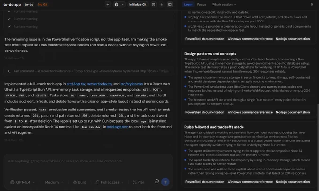Click Node.js documentation under Rules followed
This screenshot has width=319, height=191.
coord(293,182)
